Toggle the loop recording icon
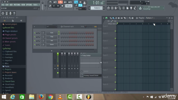This screenshot has height=100, width=178. (x=70, y=2)
